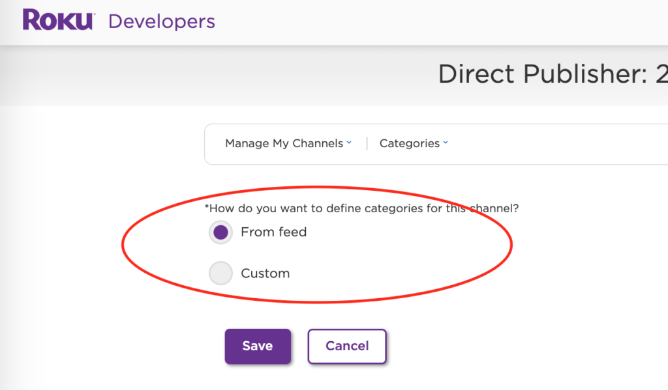Click empty navigation bar space right of Categories
This screenshot has width=668, height=390.
point(554,143)
